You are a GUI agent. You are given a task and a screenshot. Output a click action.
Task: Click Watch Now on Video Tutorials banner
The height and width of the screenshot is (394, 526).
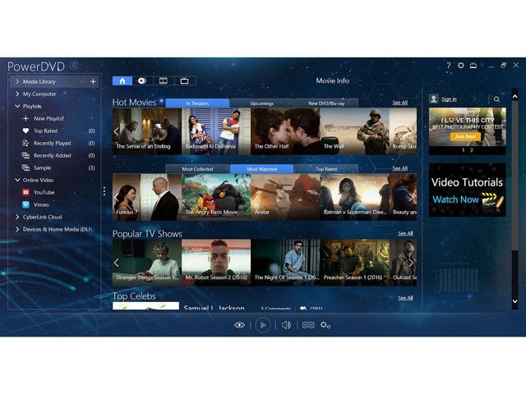click(x=455, y=199)
